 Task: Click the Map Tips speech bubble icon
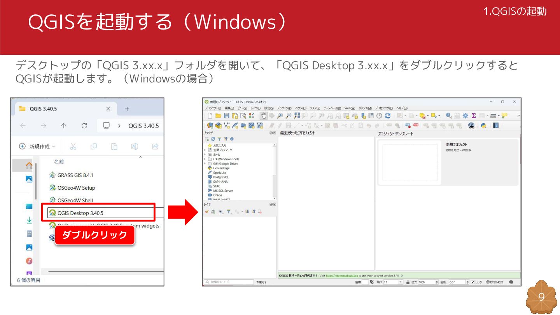coord(504,115)
